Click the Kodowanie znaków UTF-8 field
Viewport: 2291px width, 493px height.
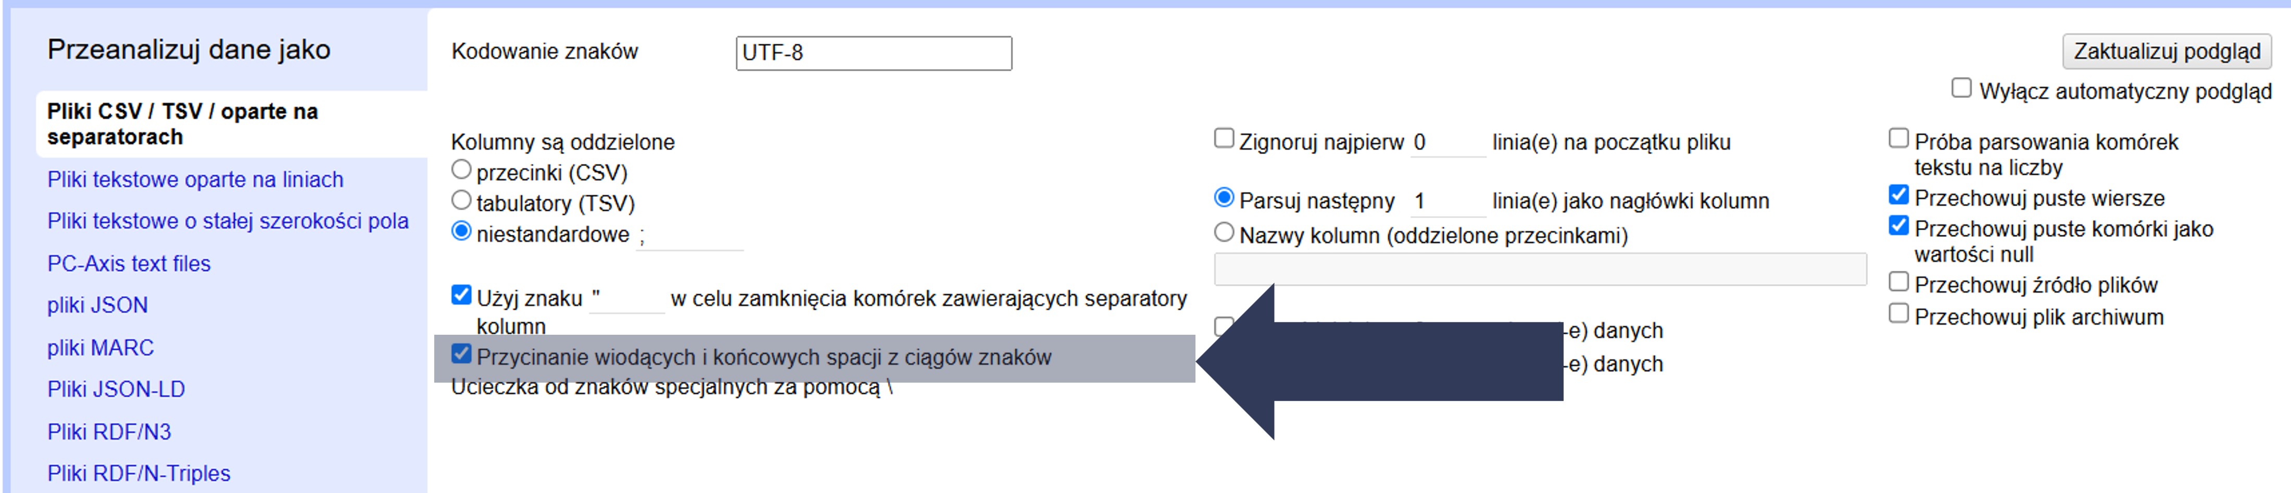point(873,54)
